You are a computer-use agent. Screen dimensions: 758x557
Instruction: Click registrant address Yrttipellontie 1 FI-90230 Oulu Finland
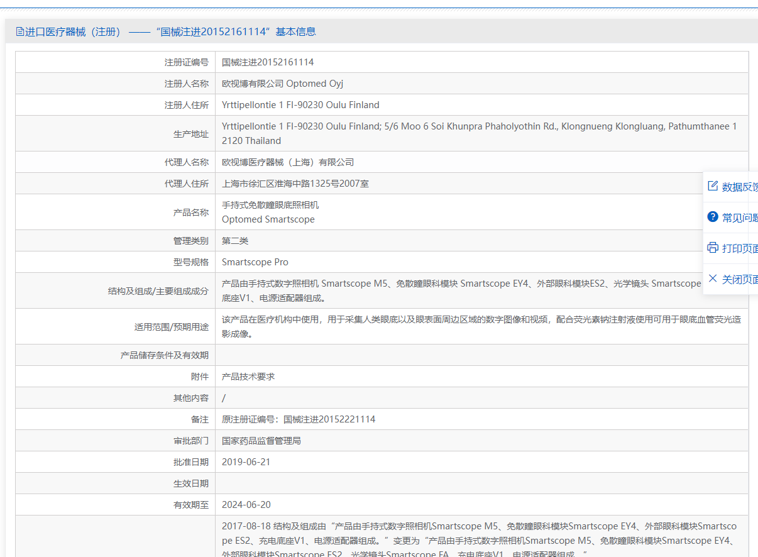pyautogui.click(x=300, y=105)
